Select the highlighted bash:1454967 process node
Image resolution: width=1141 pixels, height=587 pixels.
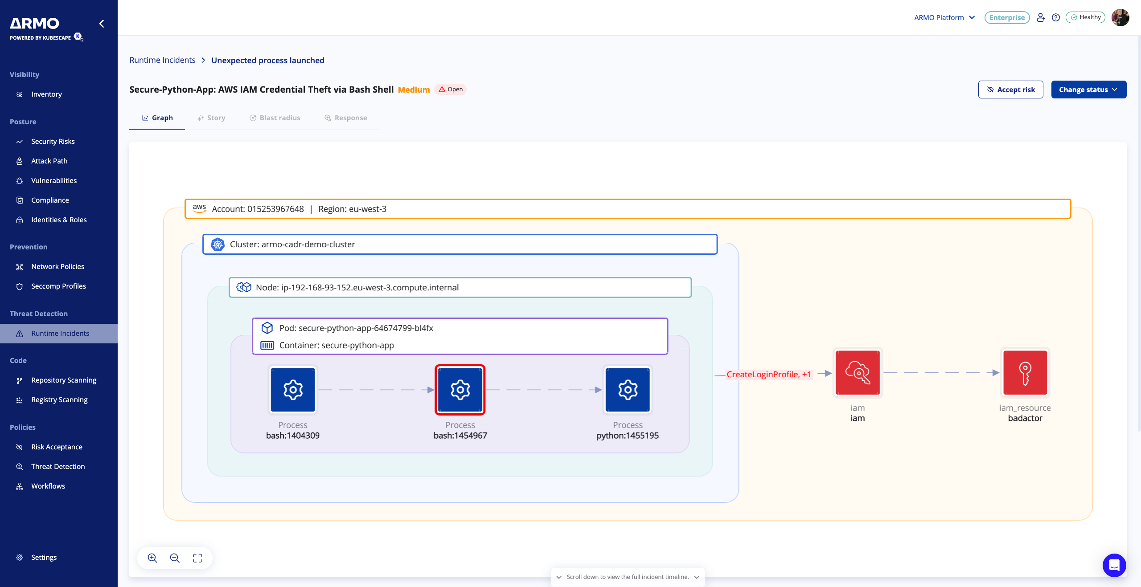(x=460, y=390)
